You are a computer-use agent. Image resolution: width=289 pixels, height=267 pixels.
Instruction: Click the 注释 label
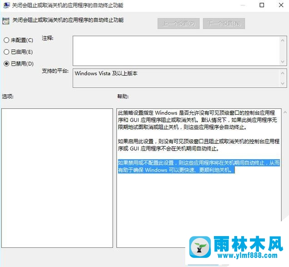[x=47, y=38]
